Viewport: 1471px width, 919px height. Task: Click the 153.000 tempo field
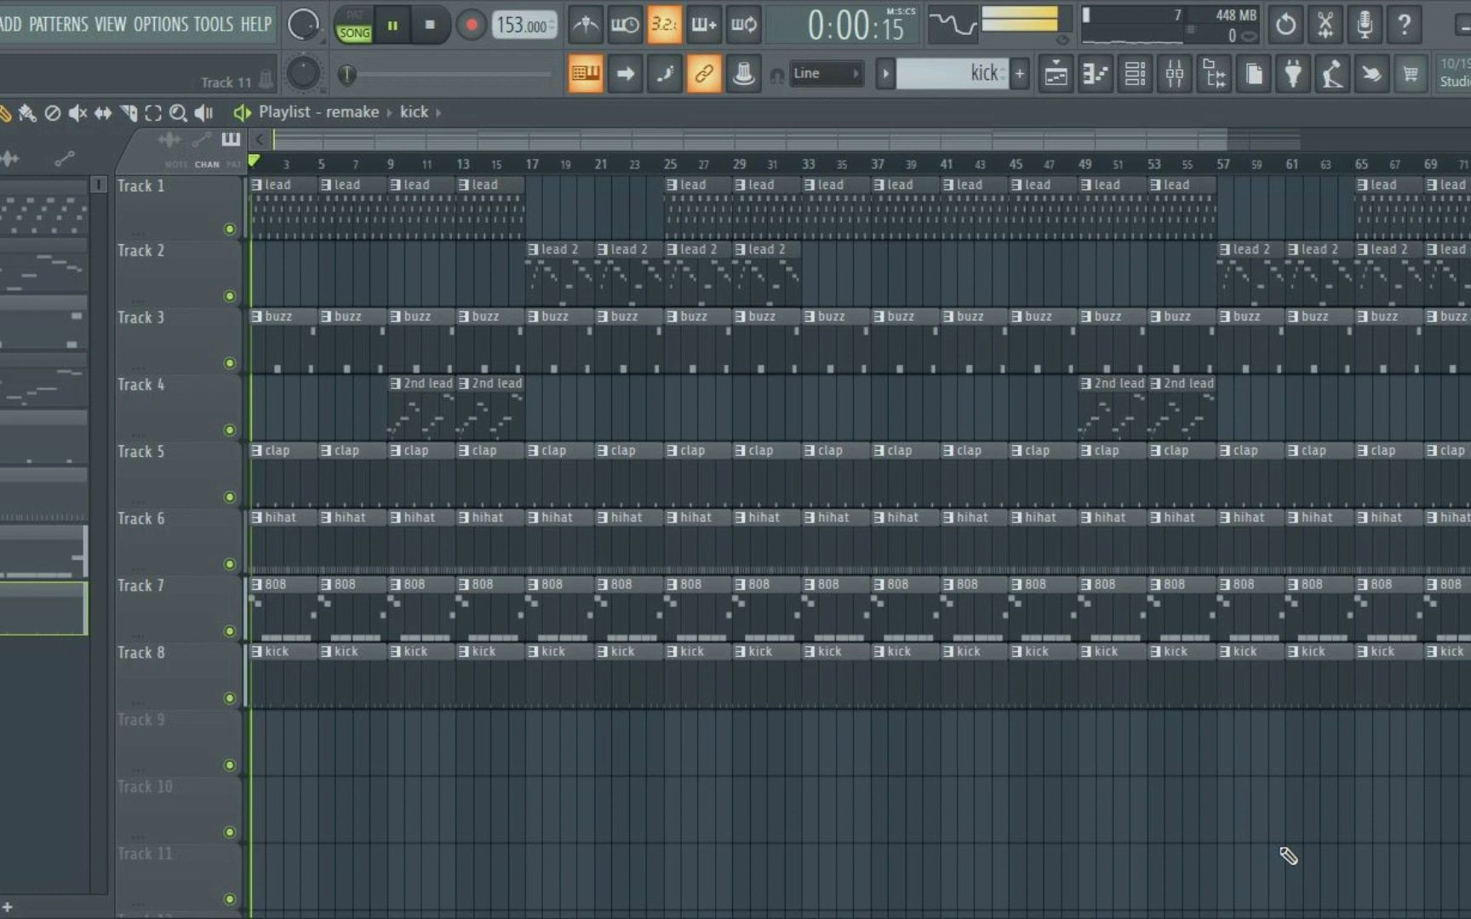[x=524, y=26]
